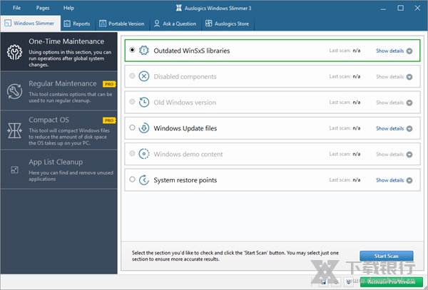Click the System restore points clock icon
The width and height of the screenshot is (428, 290).
(x=143, y=180)
